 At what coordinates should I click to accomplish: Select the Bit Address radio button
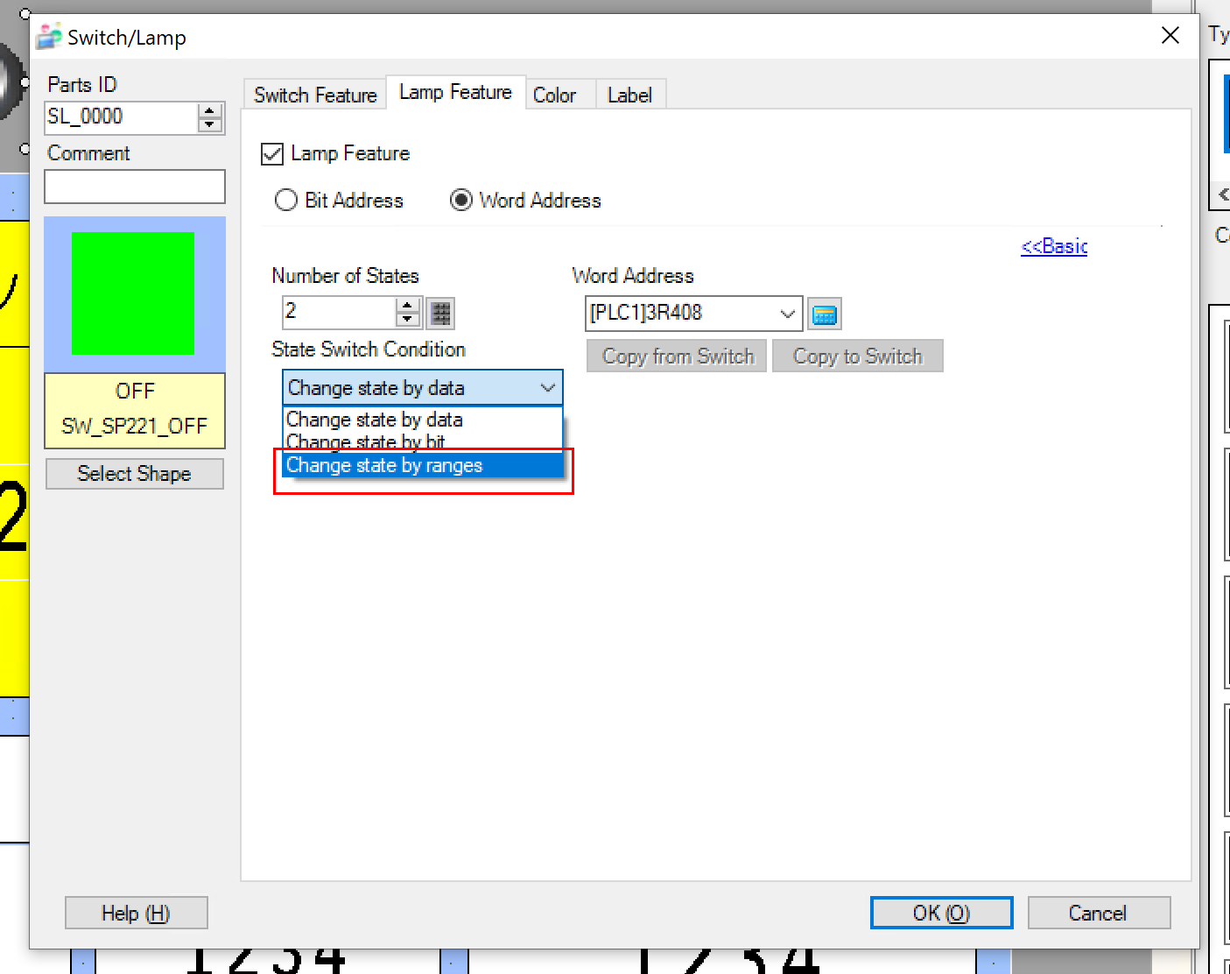pos(286,201)
